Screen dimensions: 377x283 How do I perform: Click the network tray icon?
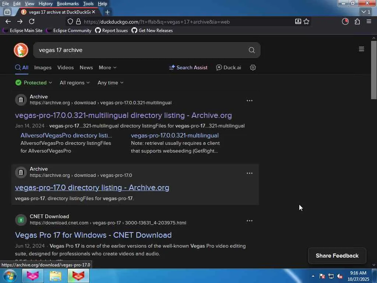pyautogui.click(x=331, y=276)
